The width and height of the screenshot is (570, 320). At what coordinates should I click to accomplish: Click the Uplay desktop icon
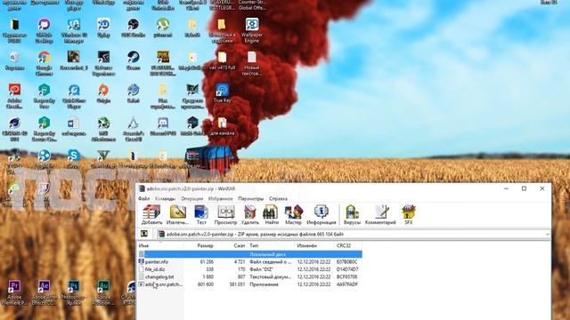tap(103, 28)
